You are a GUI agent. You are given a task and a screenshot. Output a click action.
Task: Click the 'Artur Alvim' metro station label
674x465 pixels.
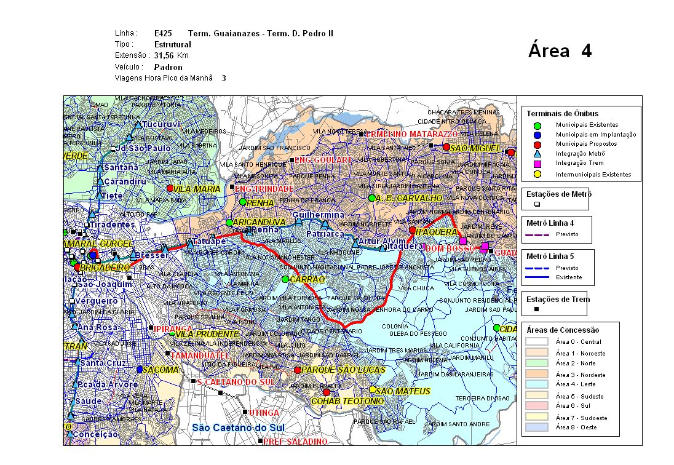382,241
